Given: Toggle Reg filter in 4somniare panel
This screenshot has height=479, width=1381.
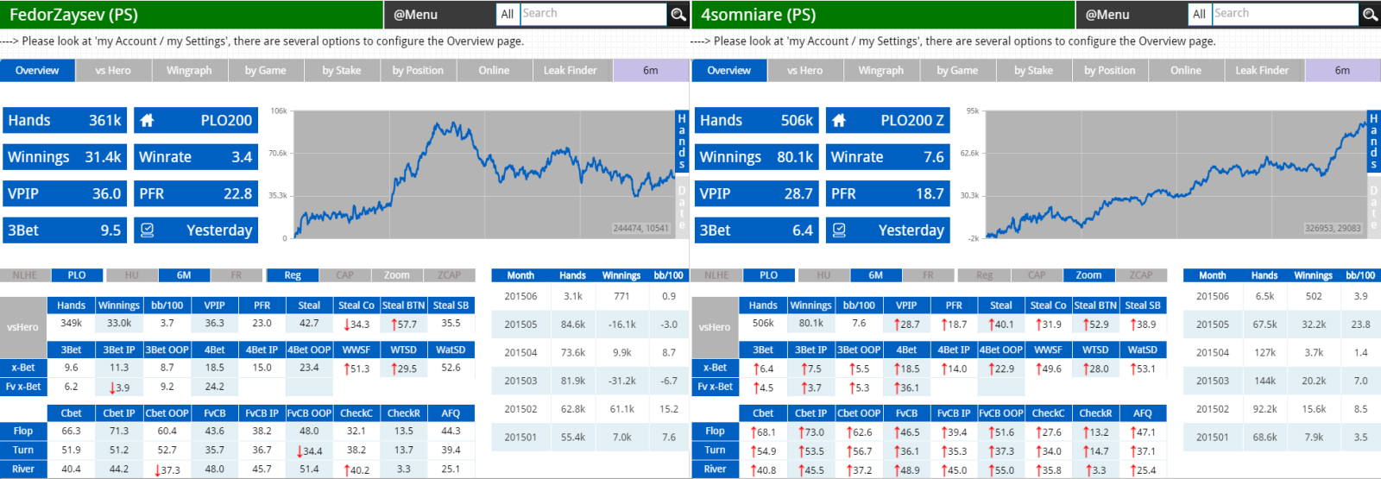Looking at the screenshot, I should 985,275.
